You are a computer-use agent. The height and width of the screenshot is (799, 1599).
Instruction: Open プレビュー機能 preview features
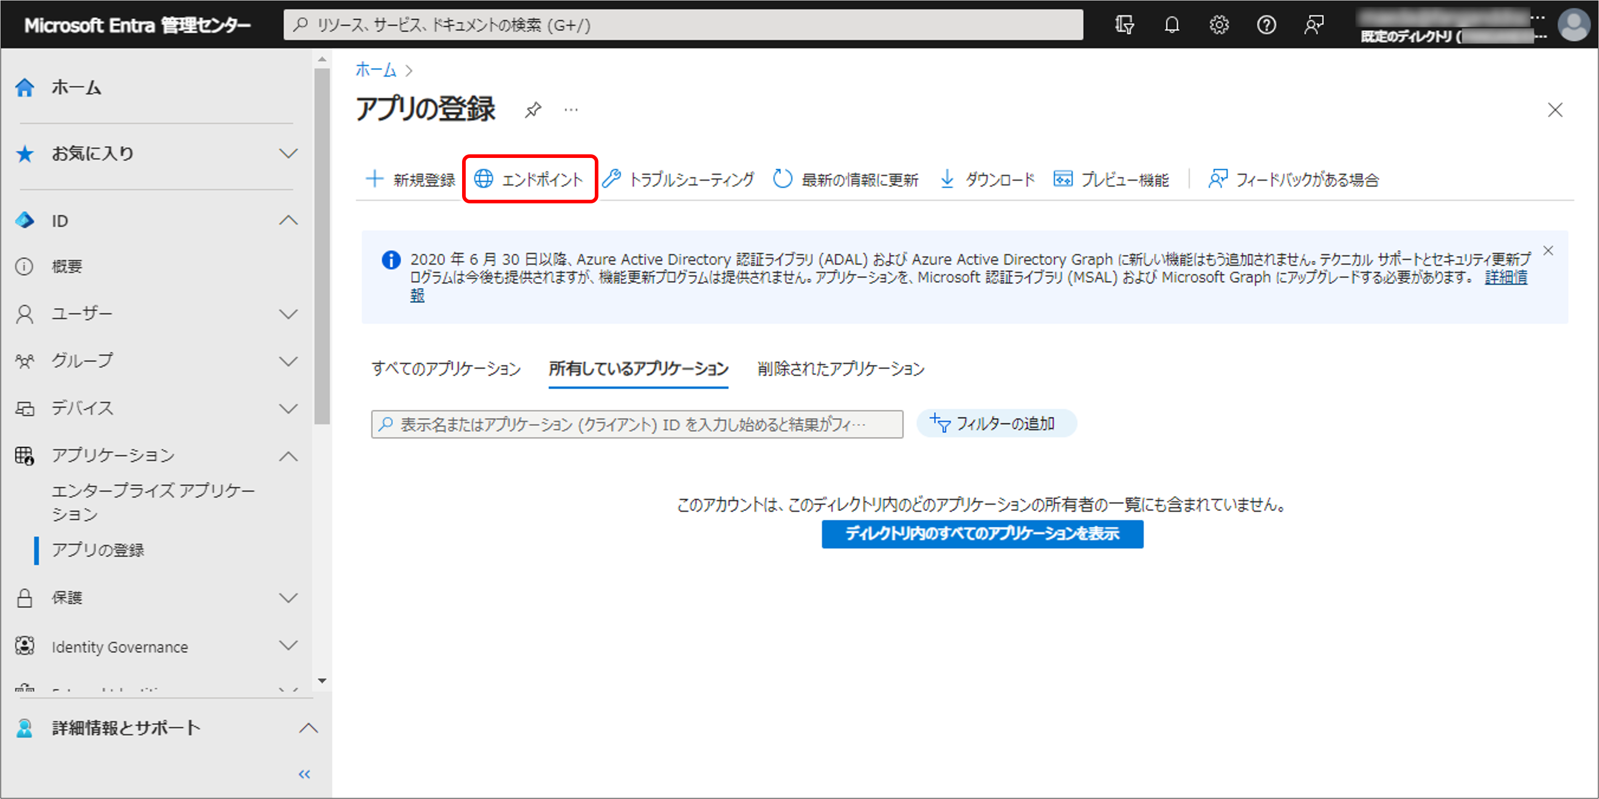pyautogui.click(x=1063, y=179)
